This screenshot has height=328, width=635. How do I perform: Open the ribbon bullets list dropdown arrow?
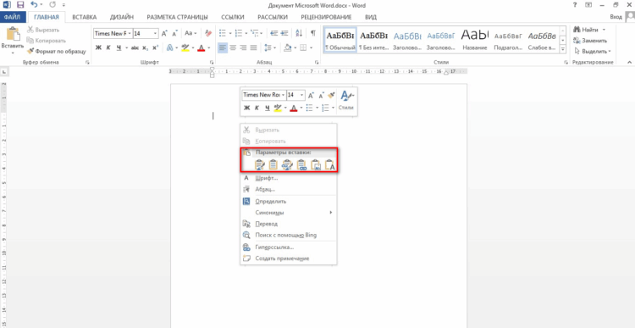click(229, 34)
